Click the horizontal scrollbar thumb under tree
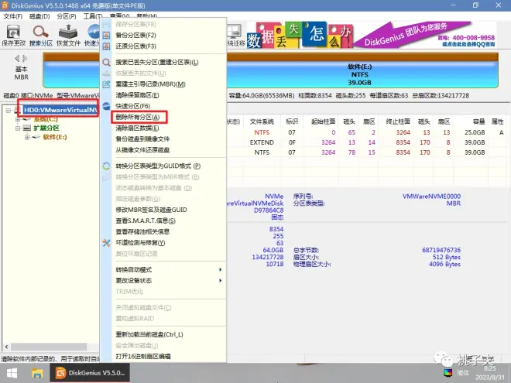 pos(49,347)
